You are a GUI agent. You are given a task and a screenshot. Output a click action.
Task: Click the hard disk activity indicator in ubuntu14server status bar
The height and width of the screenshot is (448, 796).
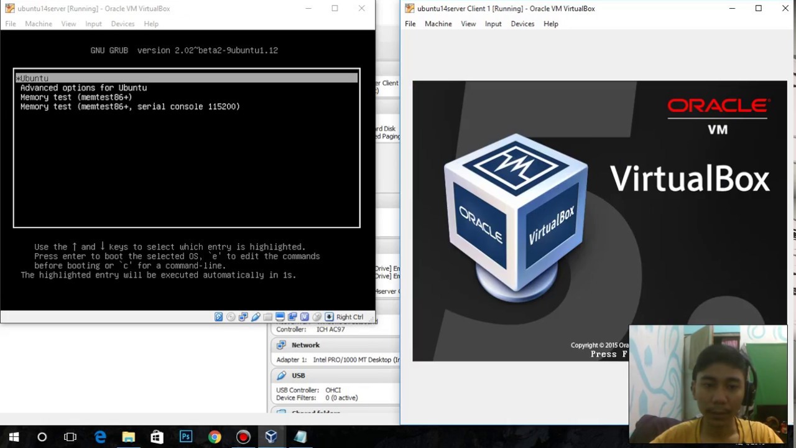point(218,317)
